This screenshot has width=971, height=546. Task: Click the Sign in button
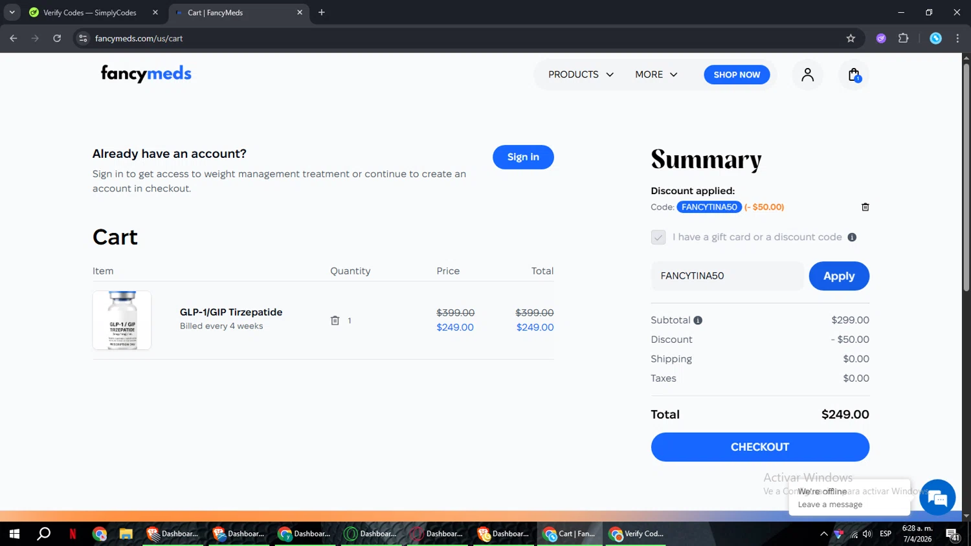(x=523, y=157)
